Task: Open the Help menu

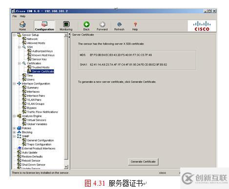Action: (22, 16)
